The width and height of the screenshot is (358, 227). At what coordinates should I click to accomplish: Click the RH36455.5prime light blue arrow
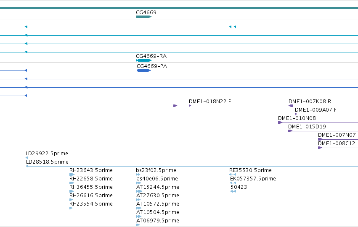coord(72,191)
